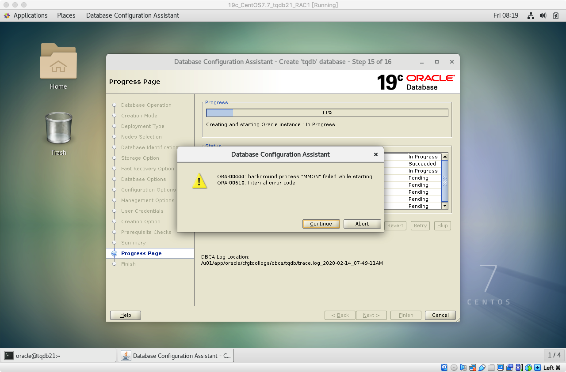Screen dimensions: 566x372
Task: Click the Skip button
Action: (x=443, y=225)
